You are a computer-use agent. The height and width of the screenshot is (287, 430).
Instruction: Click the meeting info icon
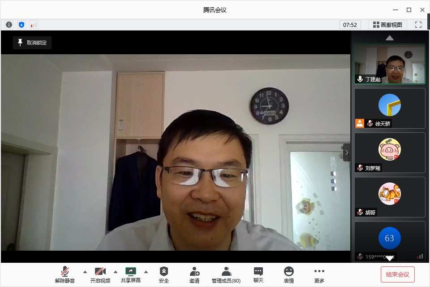[9, 25]
